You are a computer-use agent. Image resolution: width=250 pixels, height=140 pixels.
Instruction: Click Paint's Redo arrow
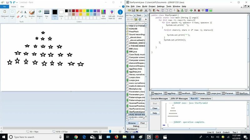[x=14, y=2]
